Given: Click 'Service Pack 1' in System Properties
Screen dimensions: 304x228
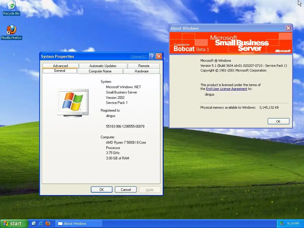Looking at the screenshot, I should pyautogui.click(x=116, y=103).
